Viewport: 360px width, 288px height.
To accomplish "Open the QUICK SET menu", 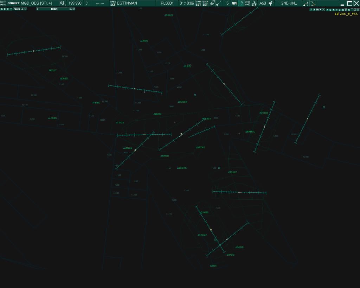I will coord(205,3).
